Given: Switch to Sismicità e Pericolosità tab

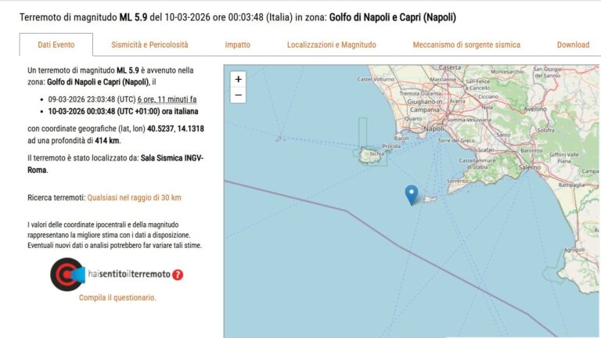Looking at the screenshot, I should [149, 45].
